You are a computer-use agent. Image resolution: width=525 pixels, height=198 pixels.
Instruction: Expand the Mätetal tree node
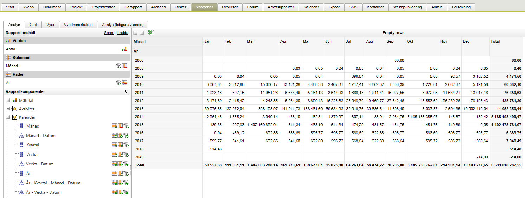(8, 101)
